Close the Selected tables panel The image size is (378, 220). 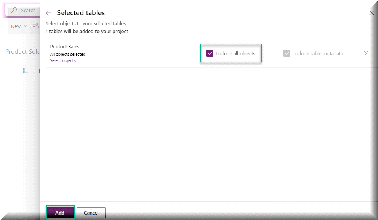click(x=371, y=13)
